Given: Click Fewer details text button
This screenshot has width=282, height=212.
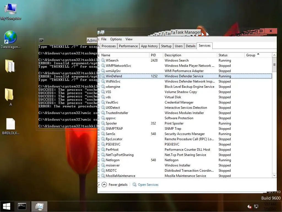Looking at the screenshot, I should tap(118, 185).
